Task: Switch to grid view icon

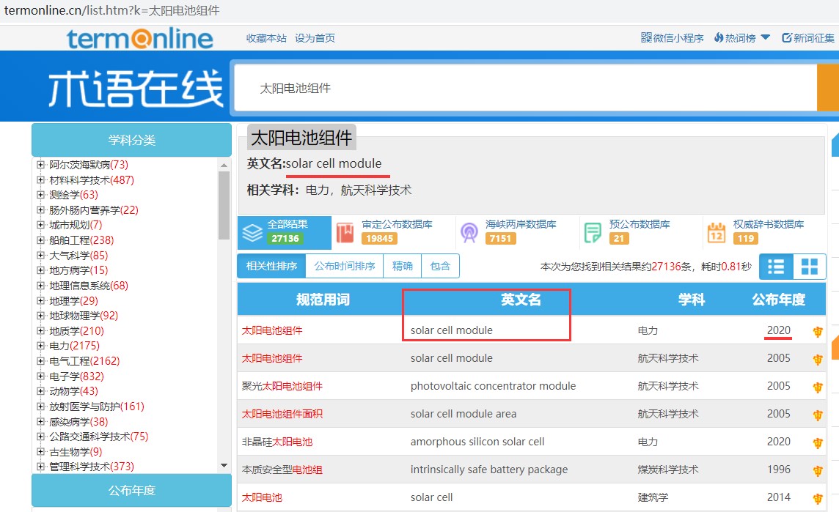Action: coord(810,267)
